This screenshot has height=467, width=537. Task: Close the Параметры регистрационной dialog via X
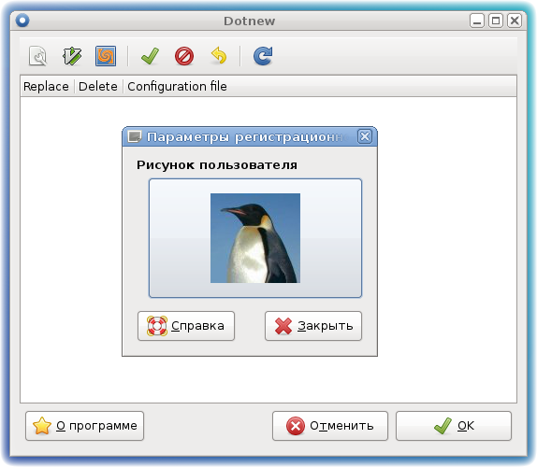[x=365, y=136]
